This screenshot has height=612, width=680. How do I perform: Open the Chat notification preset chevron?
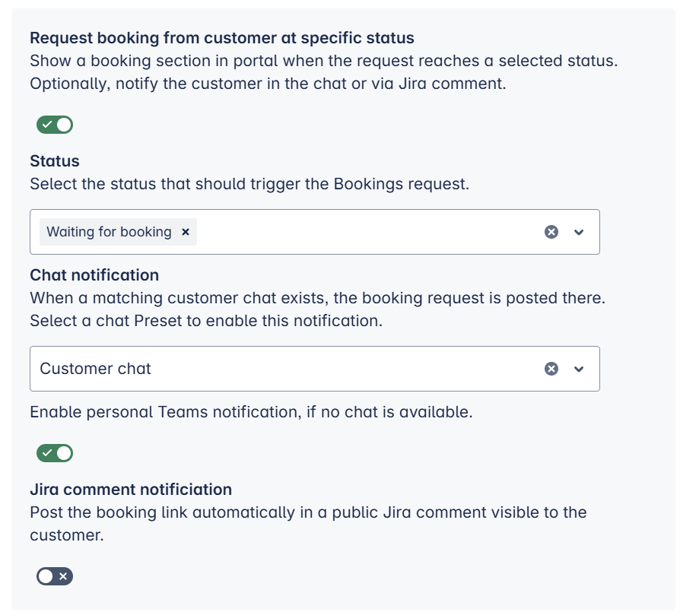pyautogui.click(x=579, y=369)
